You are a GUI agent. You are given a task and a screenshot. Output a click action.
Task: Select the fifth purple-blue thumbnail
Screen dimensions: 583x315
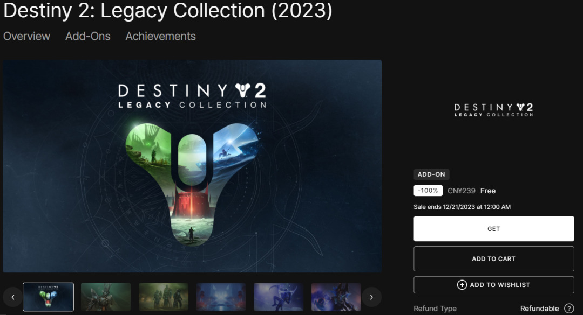[279, 297]
